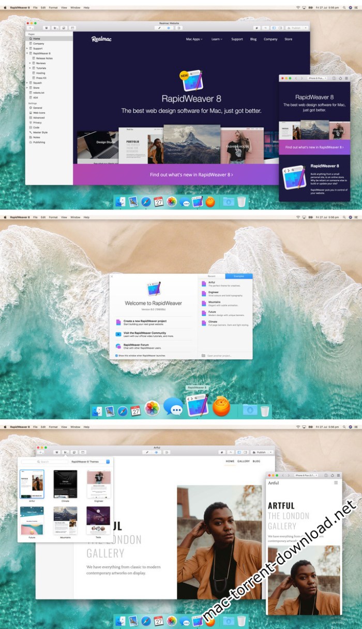Image resolution: width=362 pixels, height=629 pixels.
Task: Click Company in Realmac site navigation
Action: [x=270, y=39]
